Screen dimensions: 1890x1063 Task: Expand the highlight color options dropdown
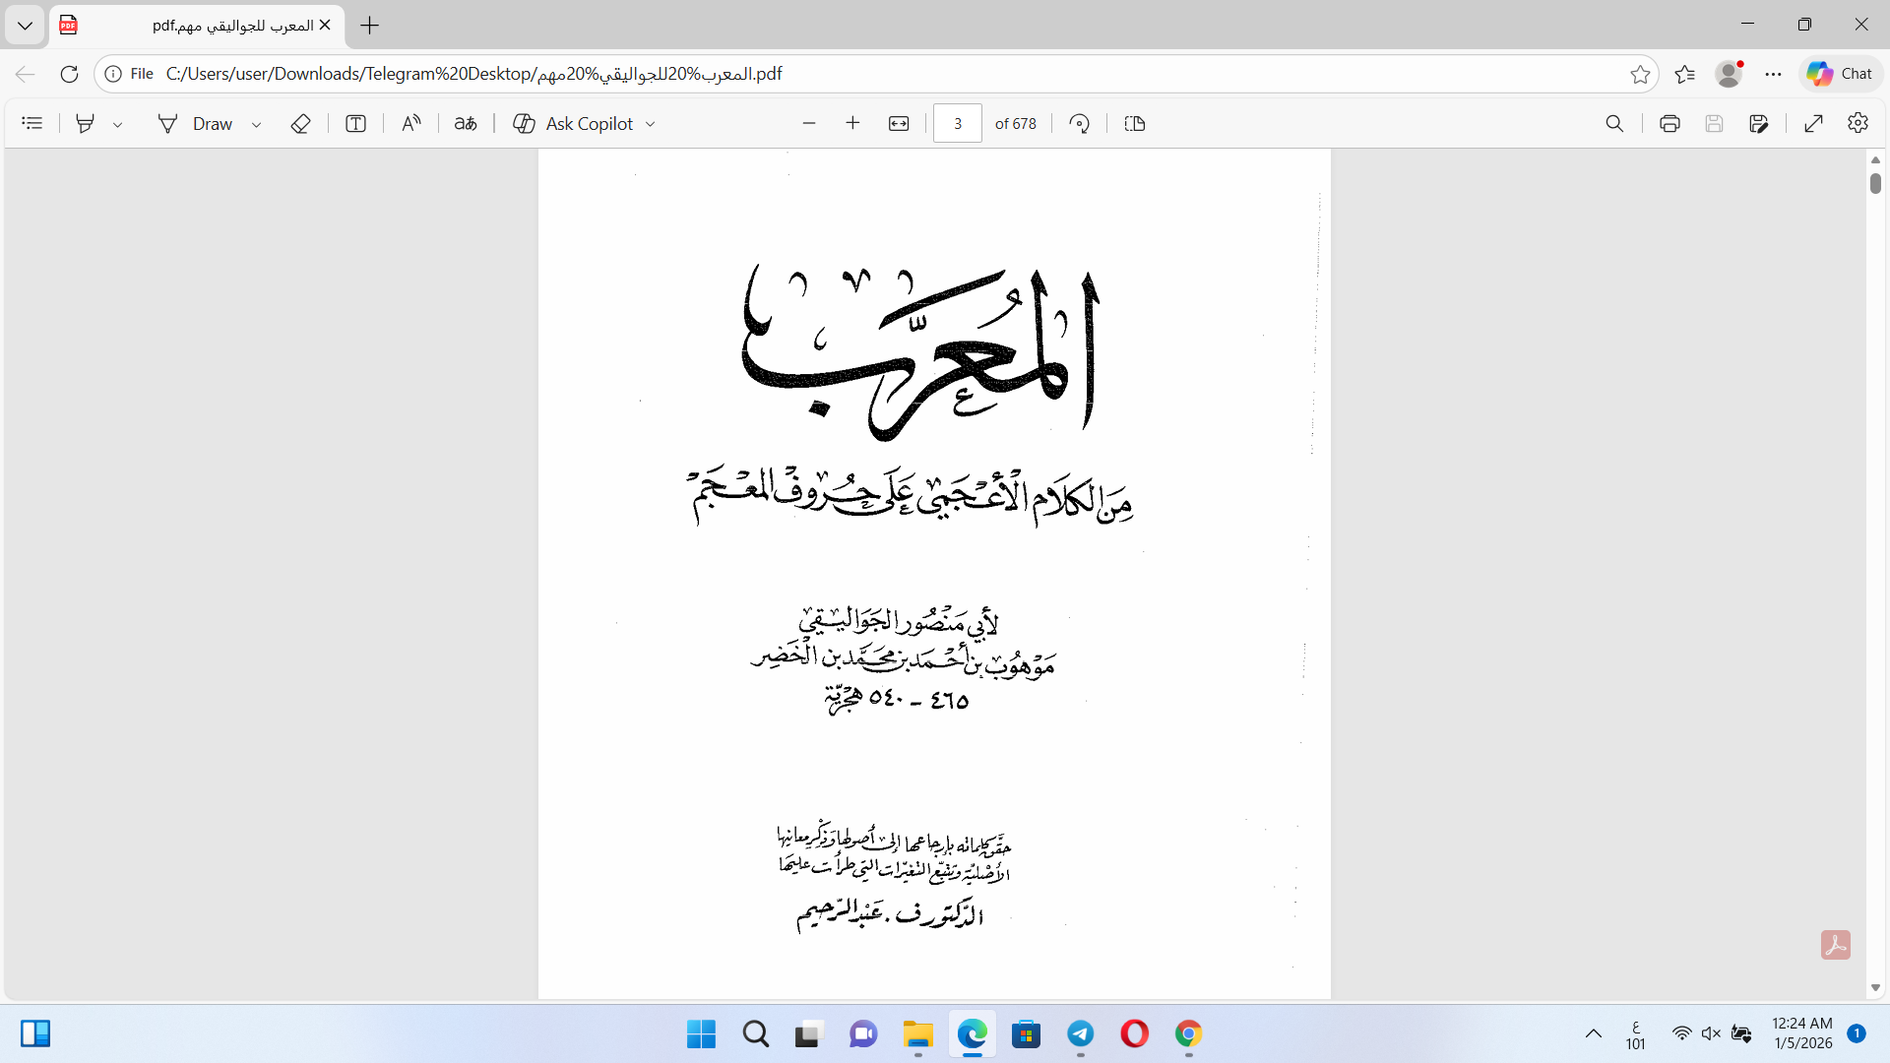[118, 124]
